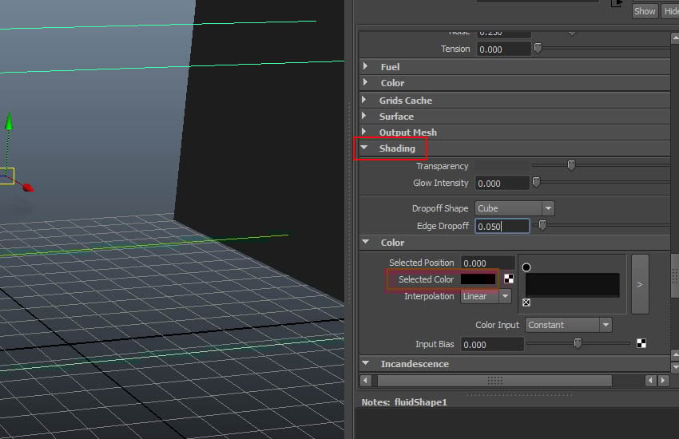This screenshot has width=679, height=439.
Task: Click the Show button
Action: point(645,11)
